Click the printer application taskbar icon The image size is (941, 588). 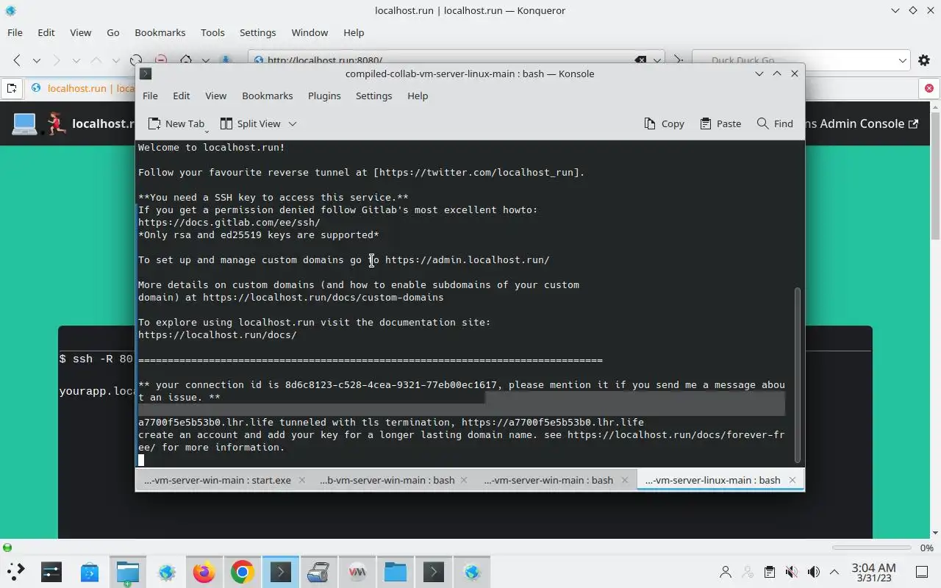tap(318, 572)
